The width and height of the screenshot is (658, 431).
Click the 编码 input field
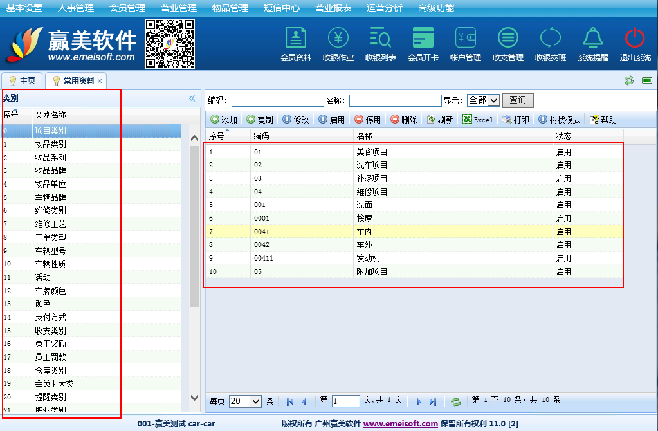coord(277,100)
